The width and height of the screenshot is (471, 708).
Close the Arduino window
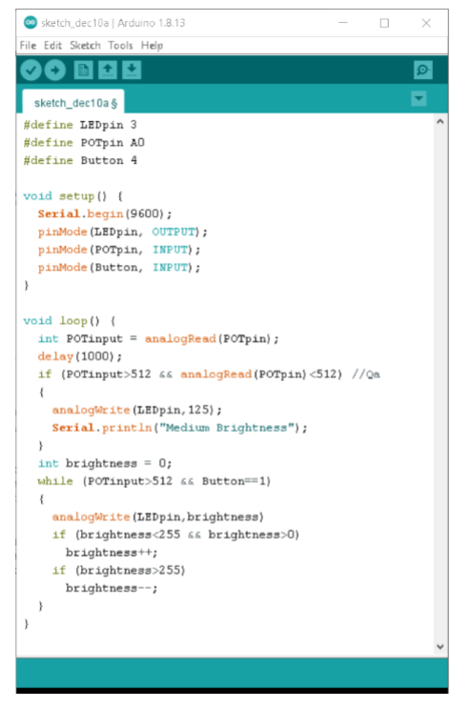click(x=426, y=23)
